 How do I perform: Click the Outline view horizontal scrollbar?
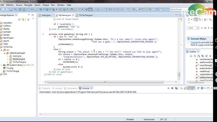tap(197, 82)
